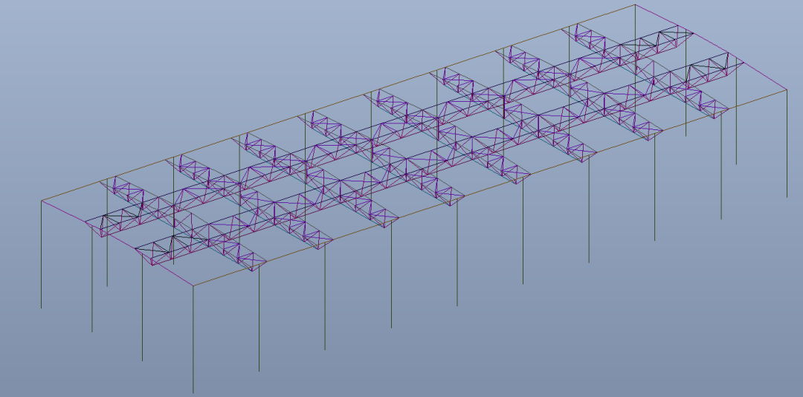Pick the roof corner node above far-left column
803x397 pixels.
(x=42, y=201)
